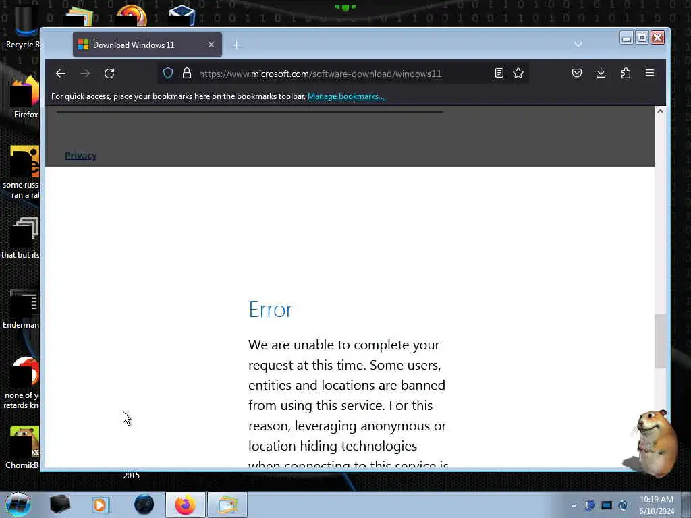Open the Windows Start orb

coord(18,505)
